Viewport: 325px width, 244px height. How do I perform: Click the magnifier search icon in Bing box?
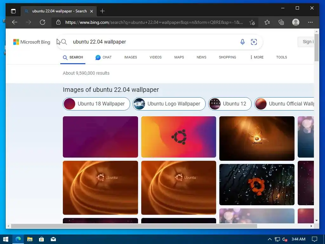(x=64, y=42)
